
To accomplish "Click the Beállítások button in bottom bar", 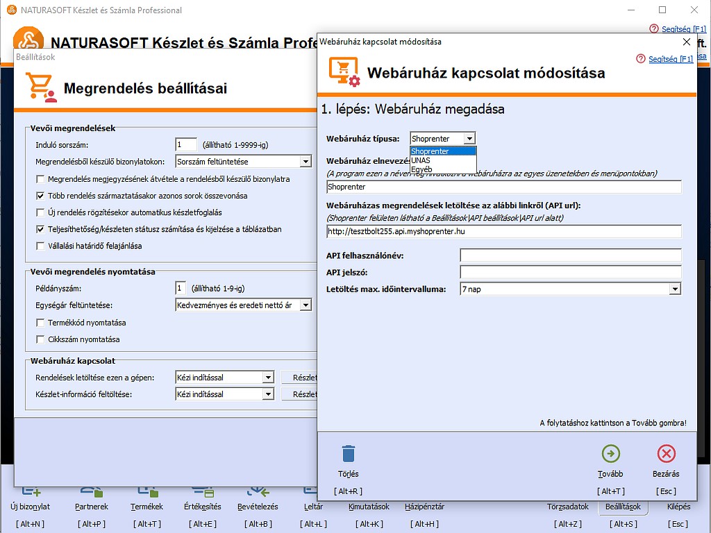I will click(x=622, y=507).
